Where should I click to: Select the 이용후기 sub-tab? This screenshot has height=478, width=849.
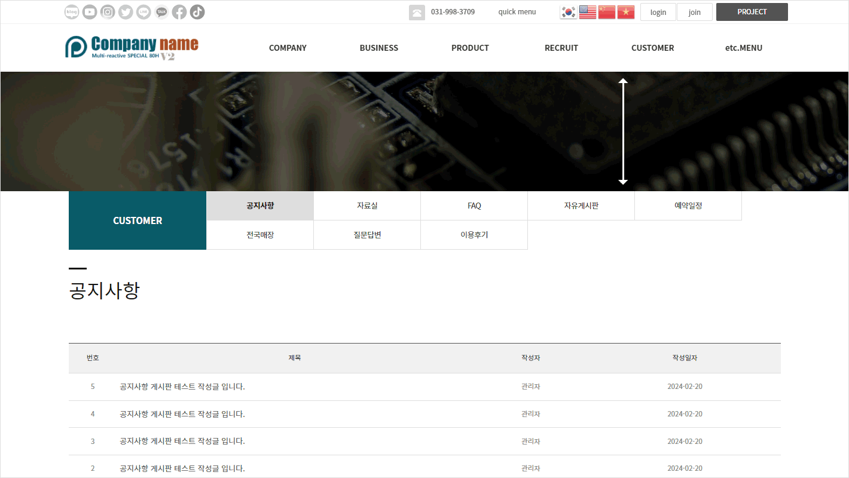click(x=474, y=235)
